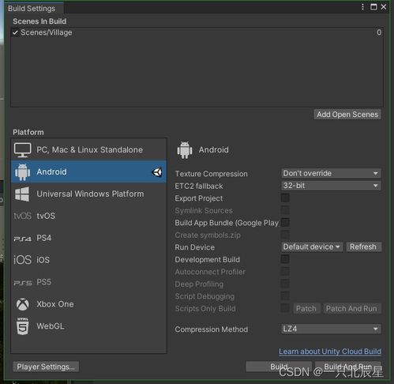This screenshot has width=394, height=384.
Task: Enable Build App Bundle (Google Play) checkbox
Action: [x=285, y=223]
